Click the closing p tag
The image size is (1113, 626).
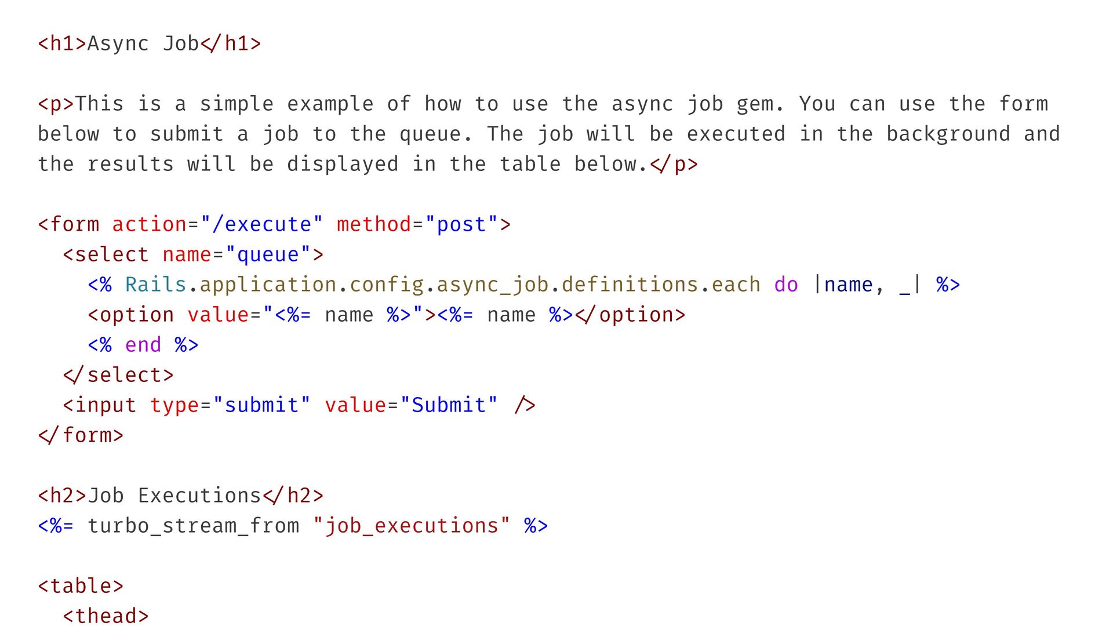pos(674,164)
